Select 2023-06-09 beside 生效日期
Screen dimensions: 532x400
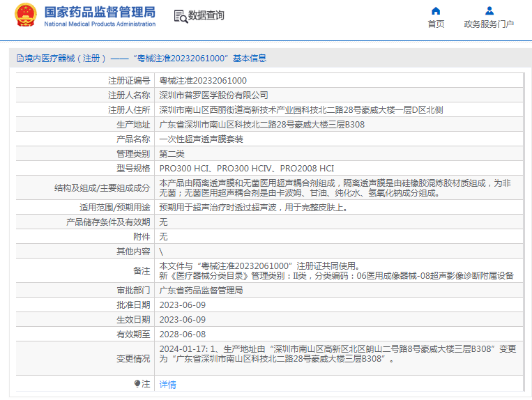tap(183, 319)
